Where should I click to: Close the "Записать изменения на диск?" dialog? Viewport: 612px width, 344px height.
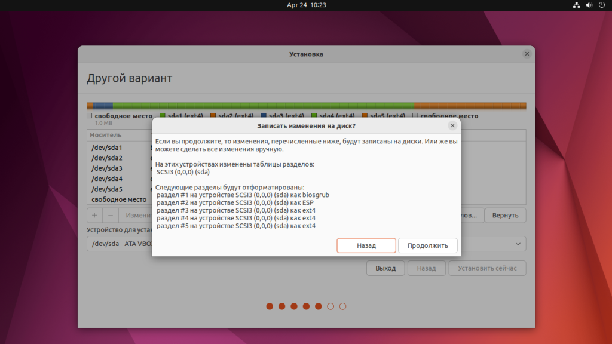coord(452,125)
